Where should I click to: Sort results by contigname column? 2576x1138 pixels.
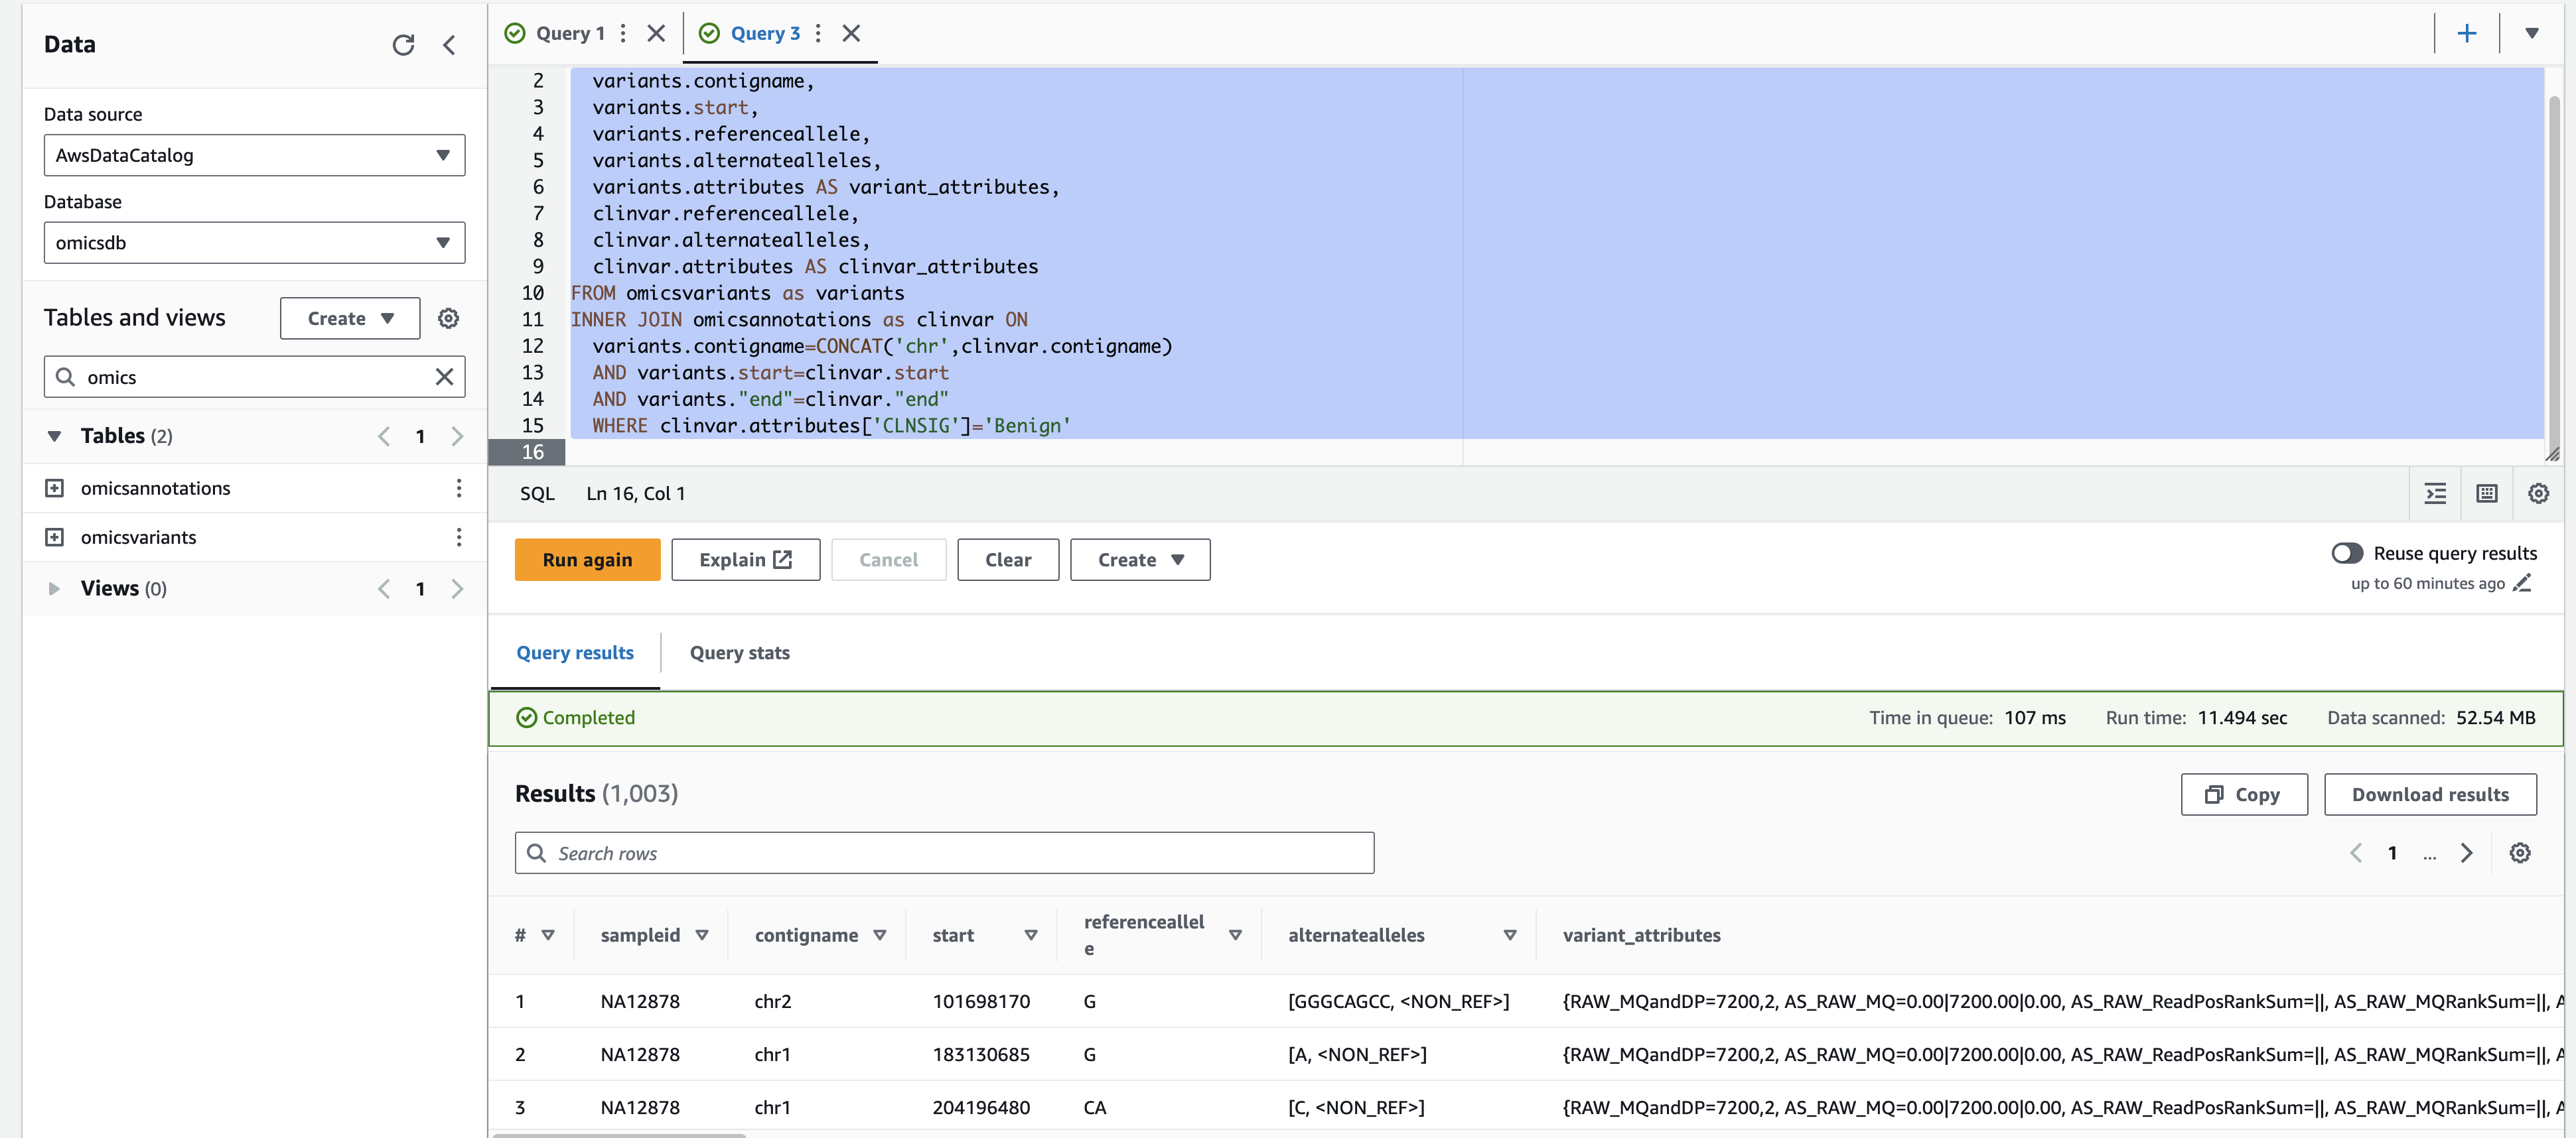(x=880, y=935)
